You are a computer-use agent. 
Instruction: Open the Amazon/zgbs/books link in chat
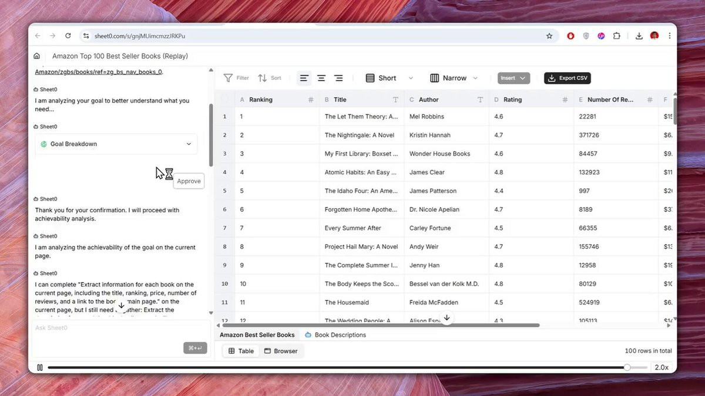pos(99,72)
